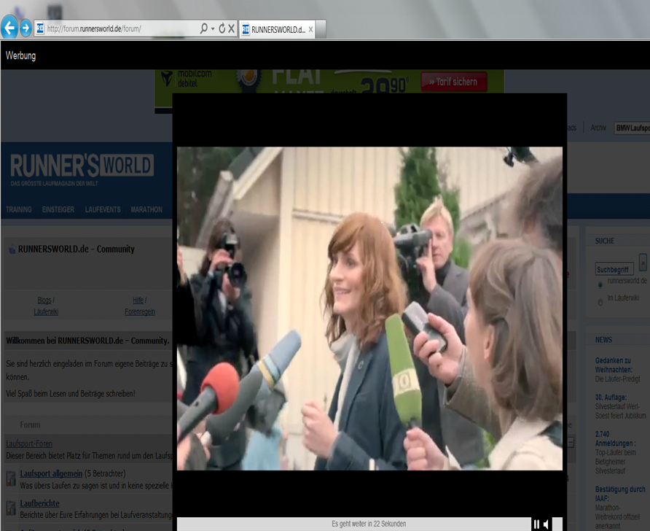Refresh the page with reload icon

pyautogui.click(x=222, y=28)
